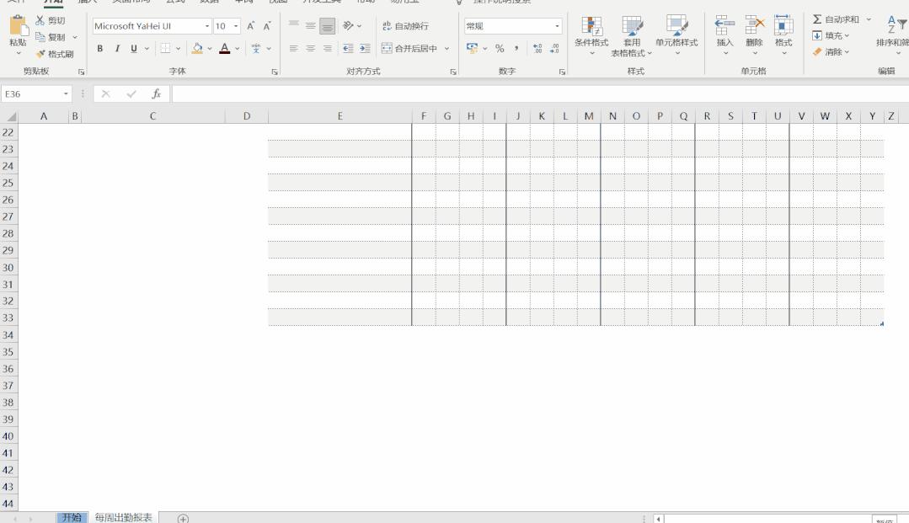Image resolution: width=909 pixels, height=523 pixels.
Task: Click the Paste (粘贴) icon
Action: click(18, 26)
